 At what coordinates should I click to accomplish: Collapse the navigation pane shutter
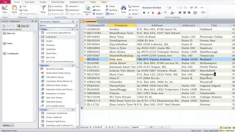[x=77, y=22]
